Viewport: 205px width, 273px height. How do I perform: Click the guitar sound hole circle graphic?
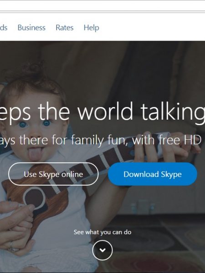point(34,197)
